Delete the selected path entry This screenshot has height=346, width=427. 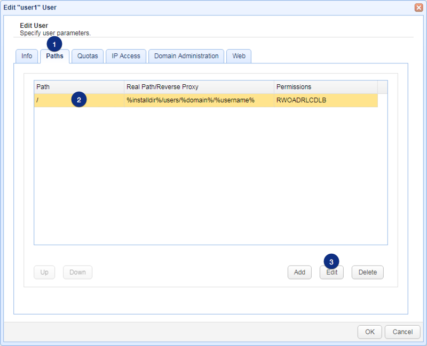click(367, 272)
